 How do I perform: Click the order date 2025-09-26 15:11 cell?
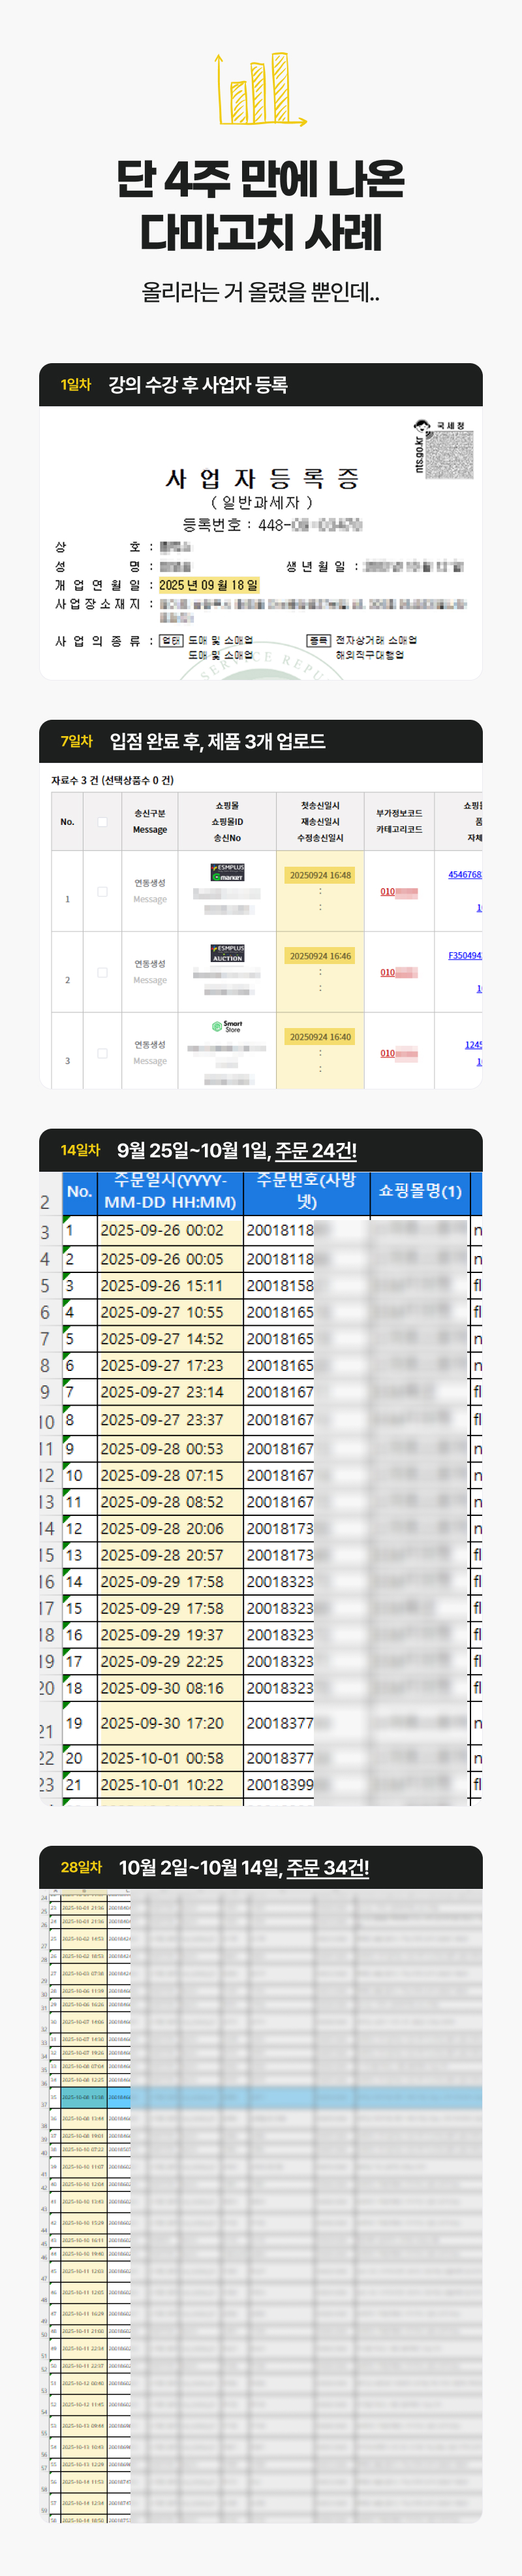[170, 1285]
